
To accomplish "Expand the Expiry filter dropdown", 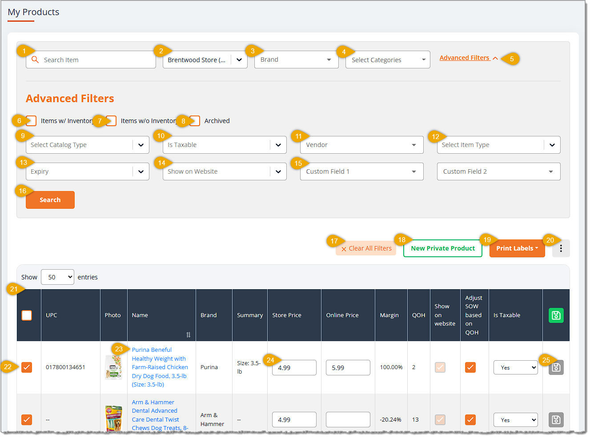I will click(x=88, y=171).
